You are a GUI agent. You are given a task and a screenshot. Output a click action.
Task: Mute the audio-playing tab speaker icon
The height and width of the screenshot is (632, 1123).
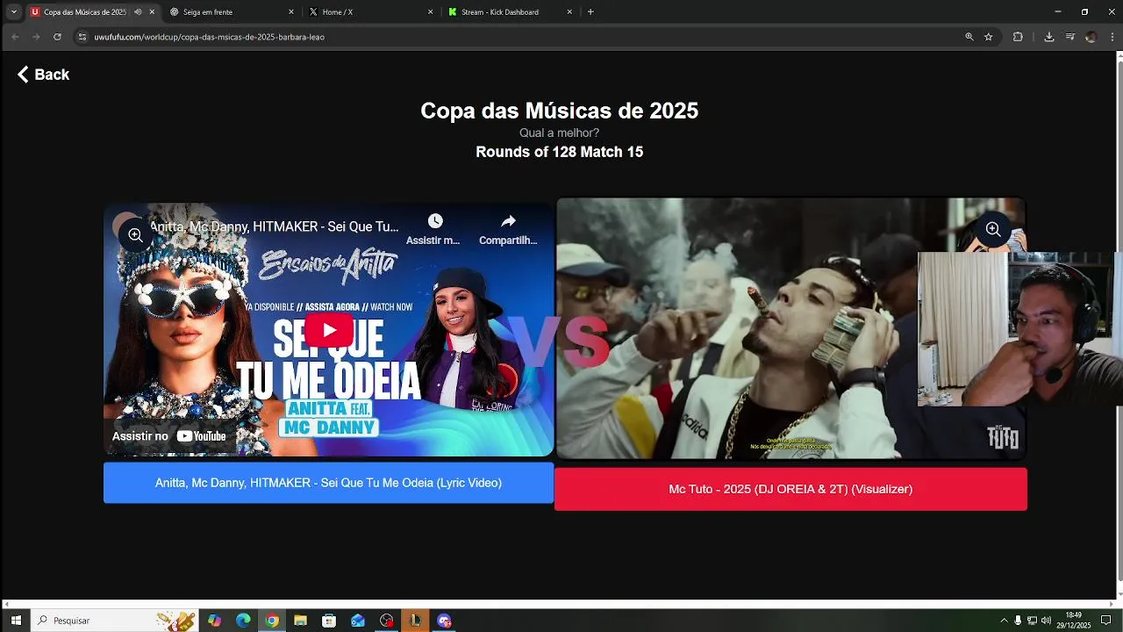pyautogui.click(x=138, y=12)
